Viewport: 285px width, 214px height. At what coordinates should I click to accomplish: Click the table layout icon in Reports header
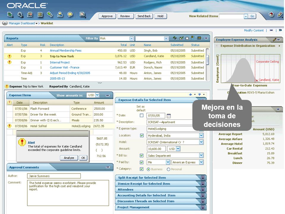[x=199, y=38]
